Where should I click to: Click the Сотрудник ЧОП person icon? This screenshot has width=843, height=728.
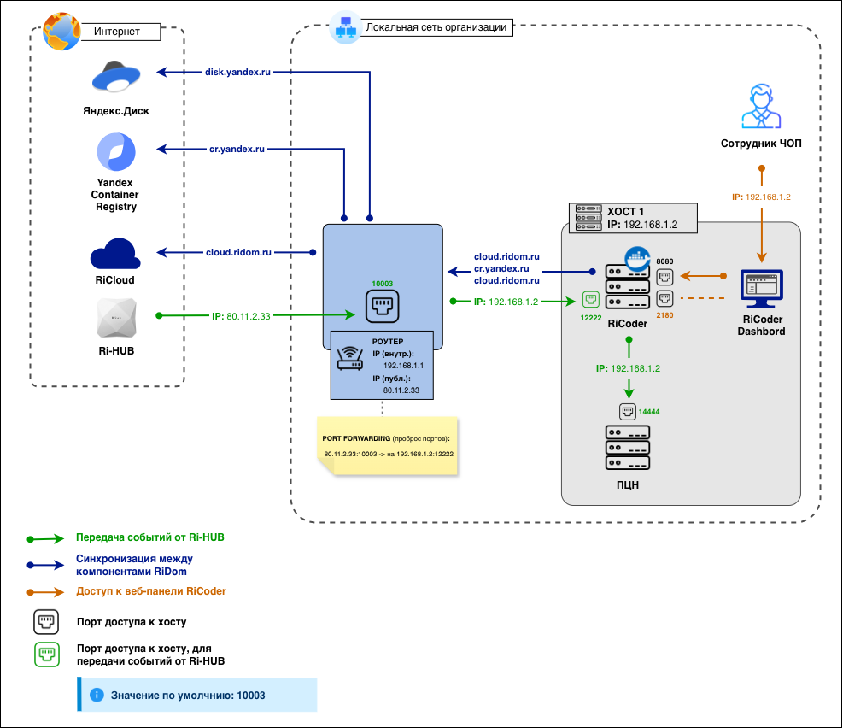760,107
